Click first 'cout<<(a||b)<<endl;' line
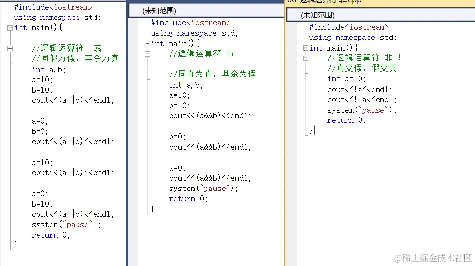This screenshot has height=266, width=475. pyautogui.click(x=73, y=100)
